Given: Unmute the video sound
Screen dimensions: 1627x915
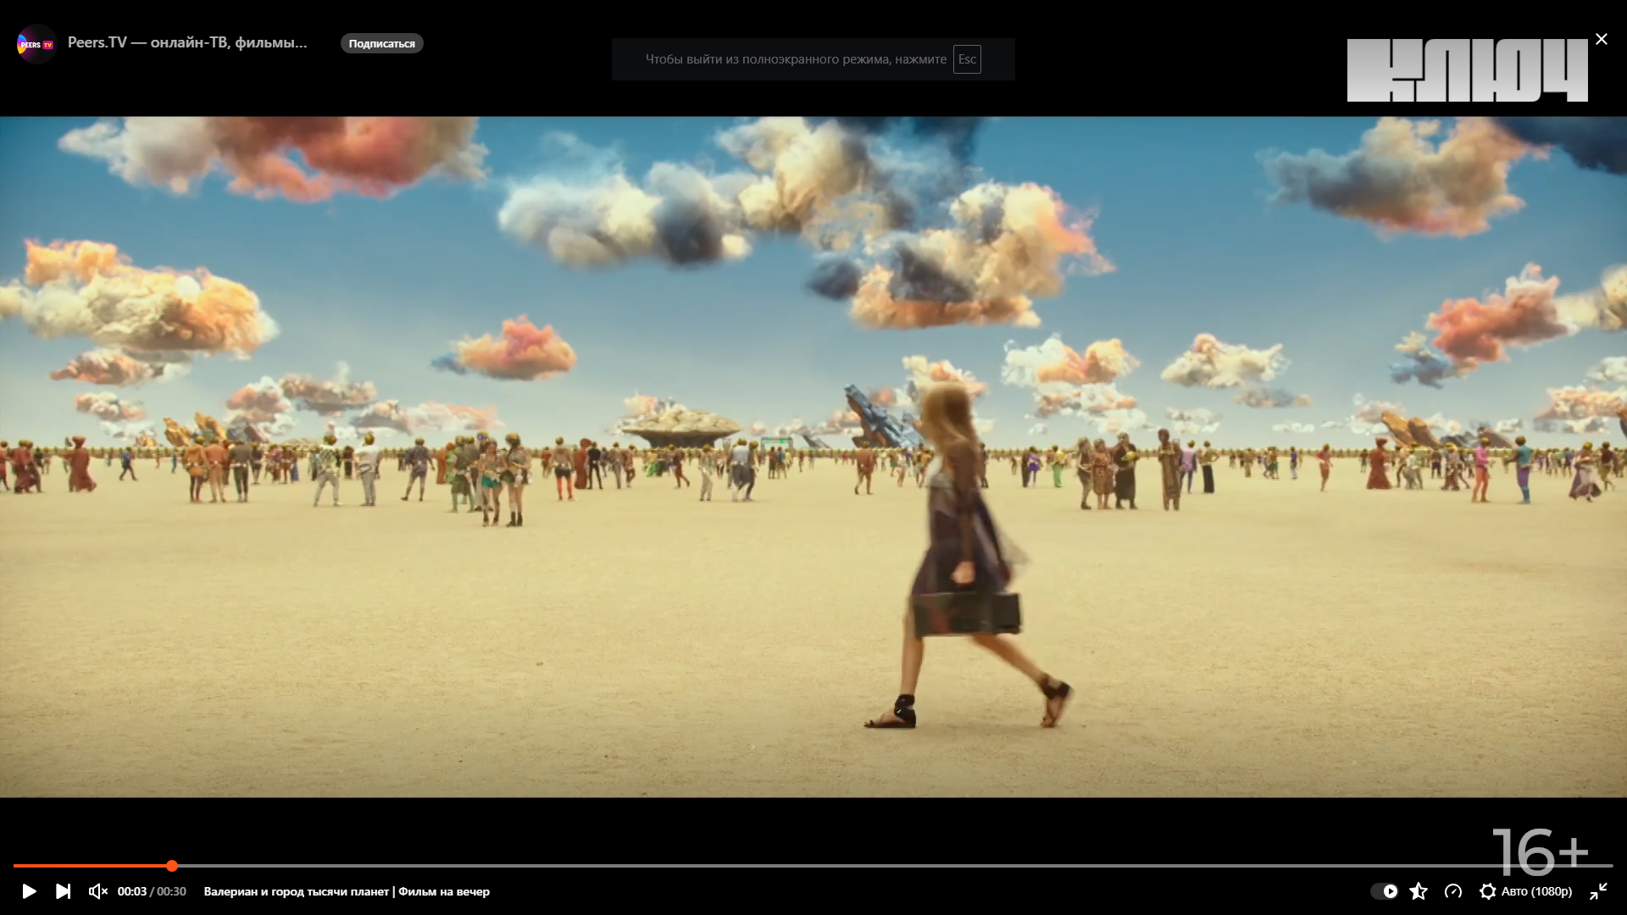Looking at the screenshot, I should click(x=98, y=891).
